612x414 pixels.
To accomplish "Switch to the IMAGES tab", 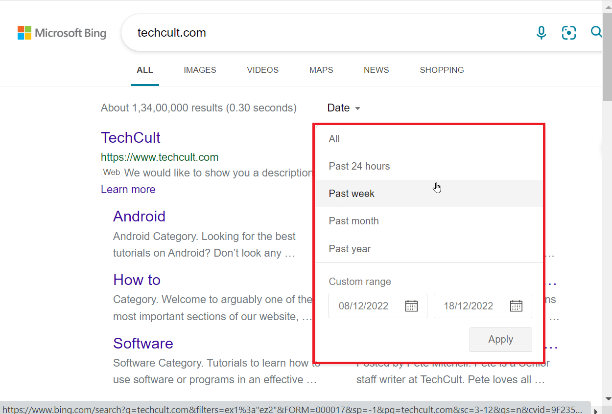I will [200, 70].
